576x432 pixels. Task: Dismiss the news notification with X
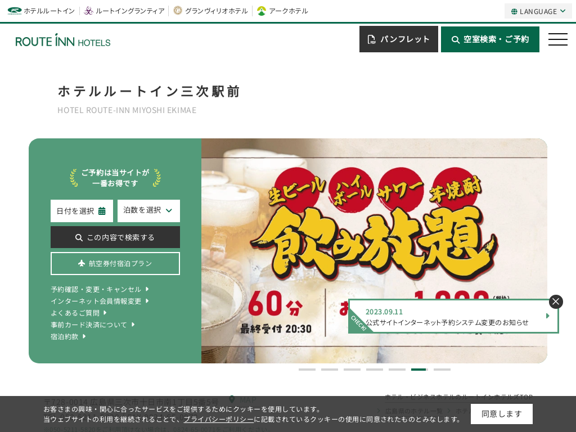(556, 301)
